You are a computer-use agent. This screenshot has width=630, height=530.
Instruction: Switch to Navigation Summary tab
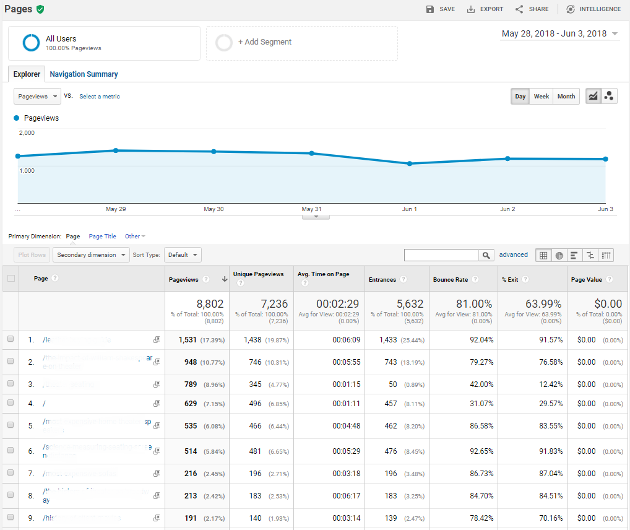point(84,74)
